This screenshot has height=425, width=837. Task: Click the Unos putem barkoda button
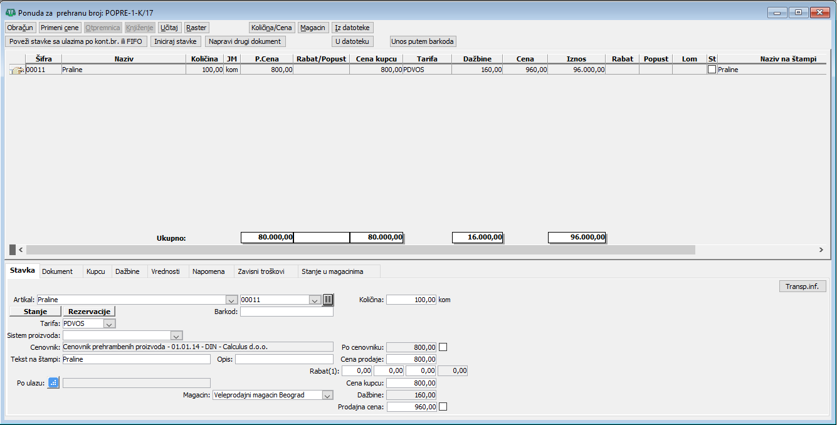pyautogui.click(x=423, y=41)
